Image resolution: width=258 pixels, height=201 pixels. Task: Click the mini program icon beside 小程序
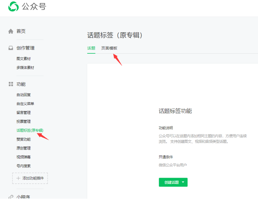(11, 197)
